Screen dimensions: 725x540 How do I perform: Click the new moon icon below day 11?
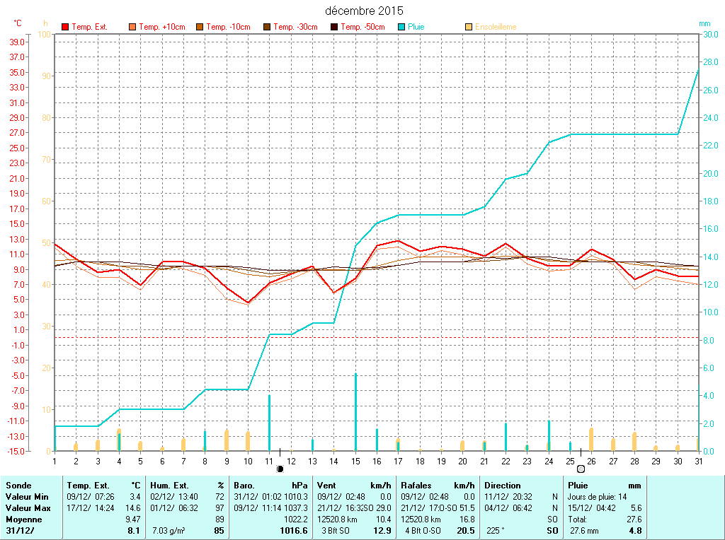(x=280, y=468)
